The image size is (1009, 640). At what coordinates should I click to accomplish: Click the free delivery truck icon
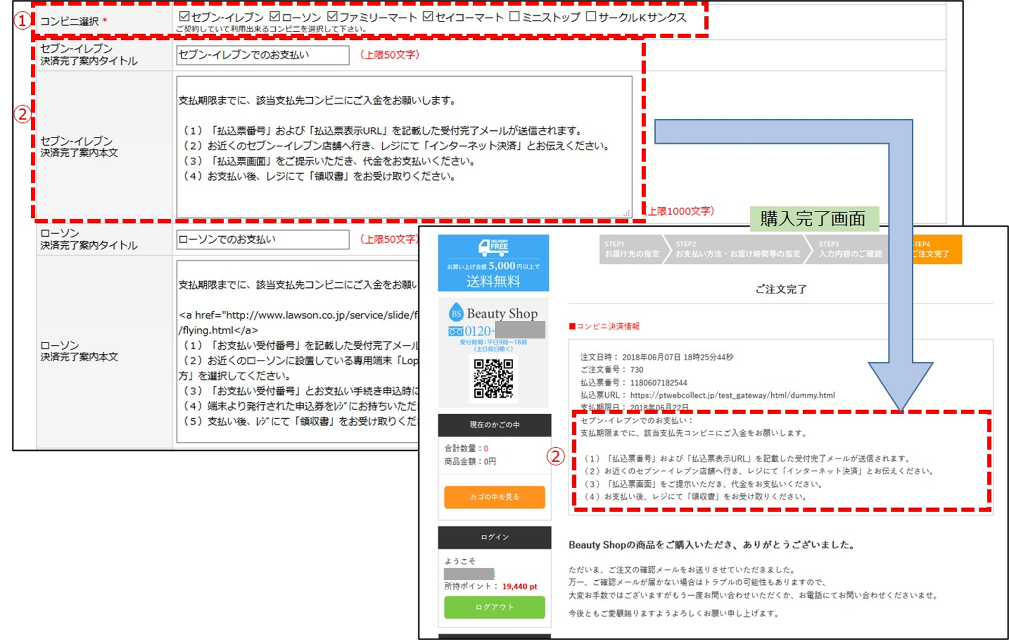click(493, 247)
